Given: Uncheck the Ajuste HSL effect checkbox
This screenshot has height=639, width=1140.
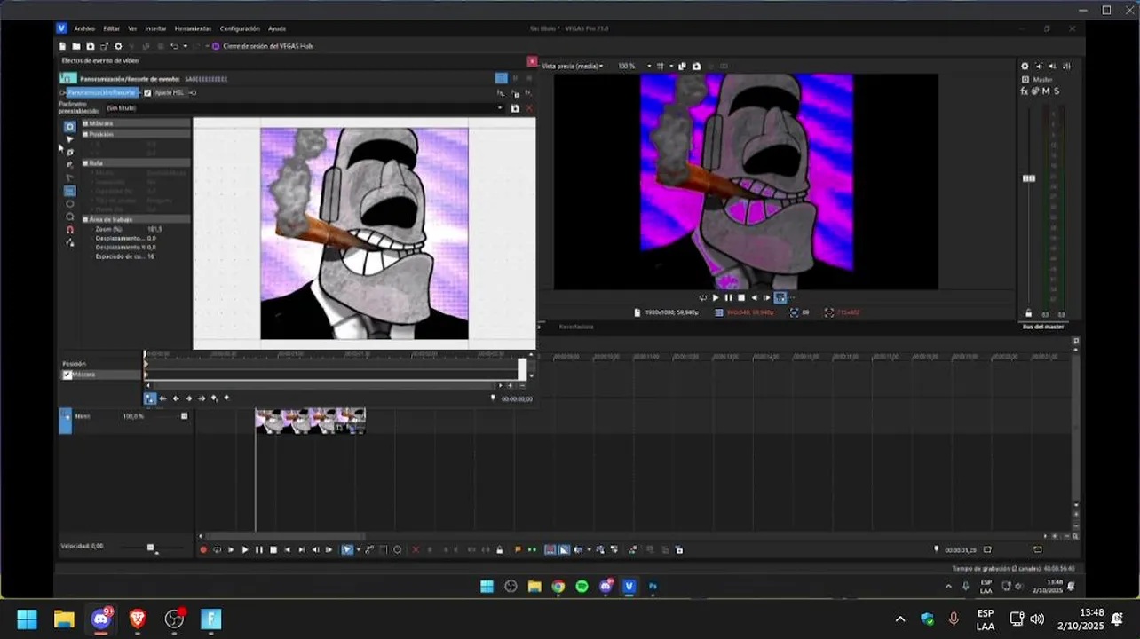Looking at the screenshot, I should tap(148, 92).
